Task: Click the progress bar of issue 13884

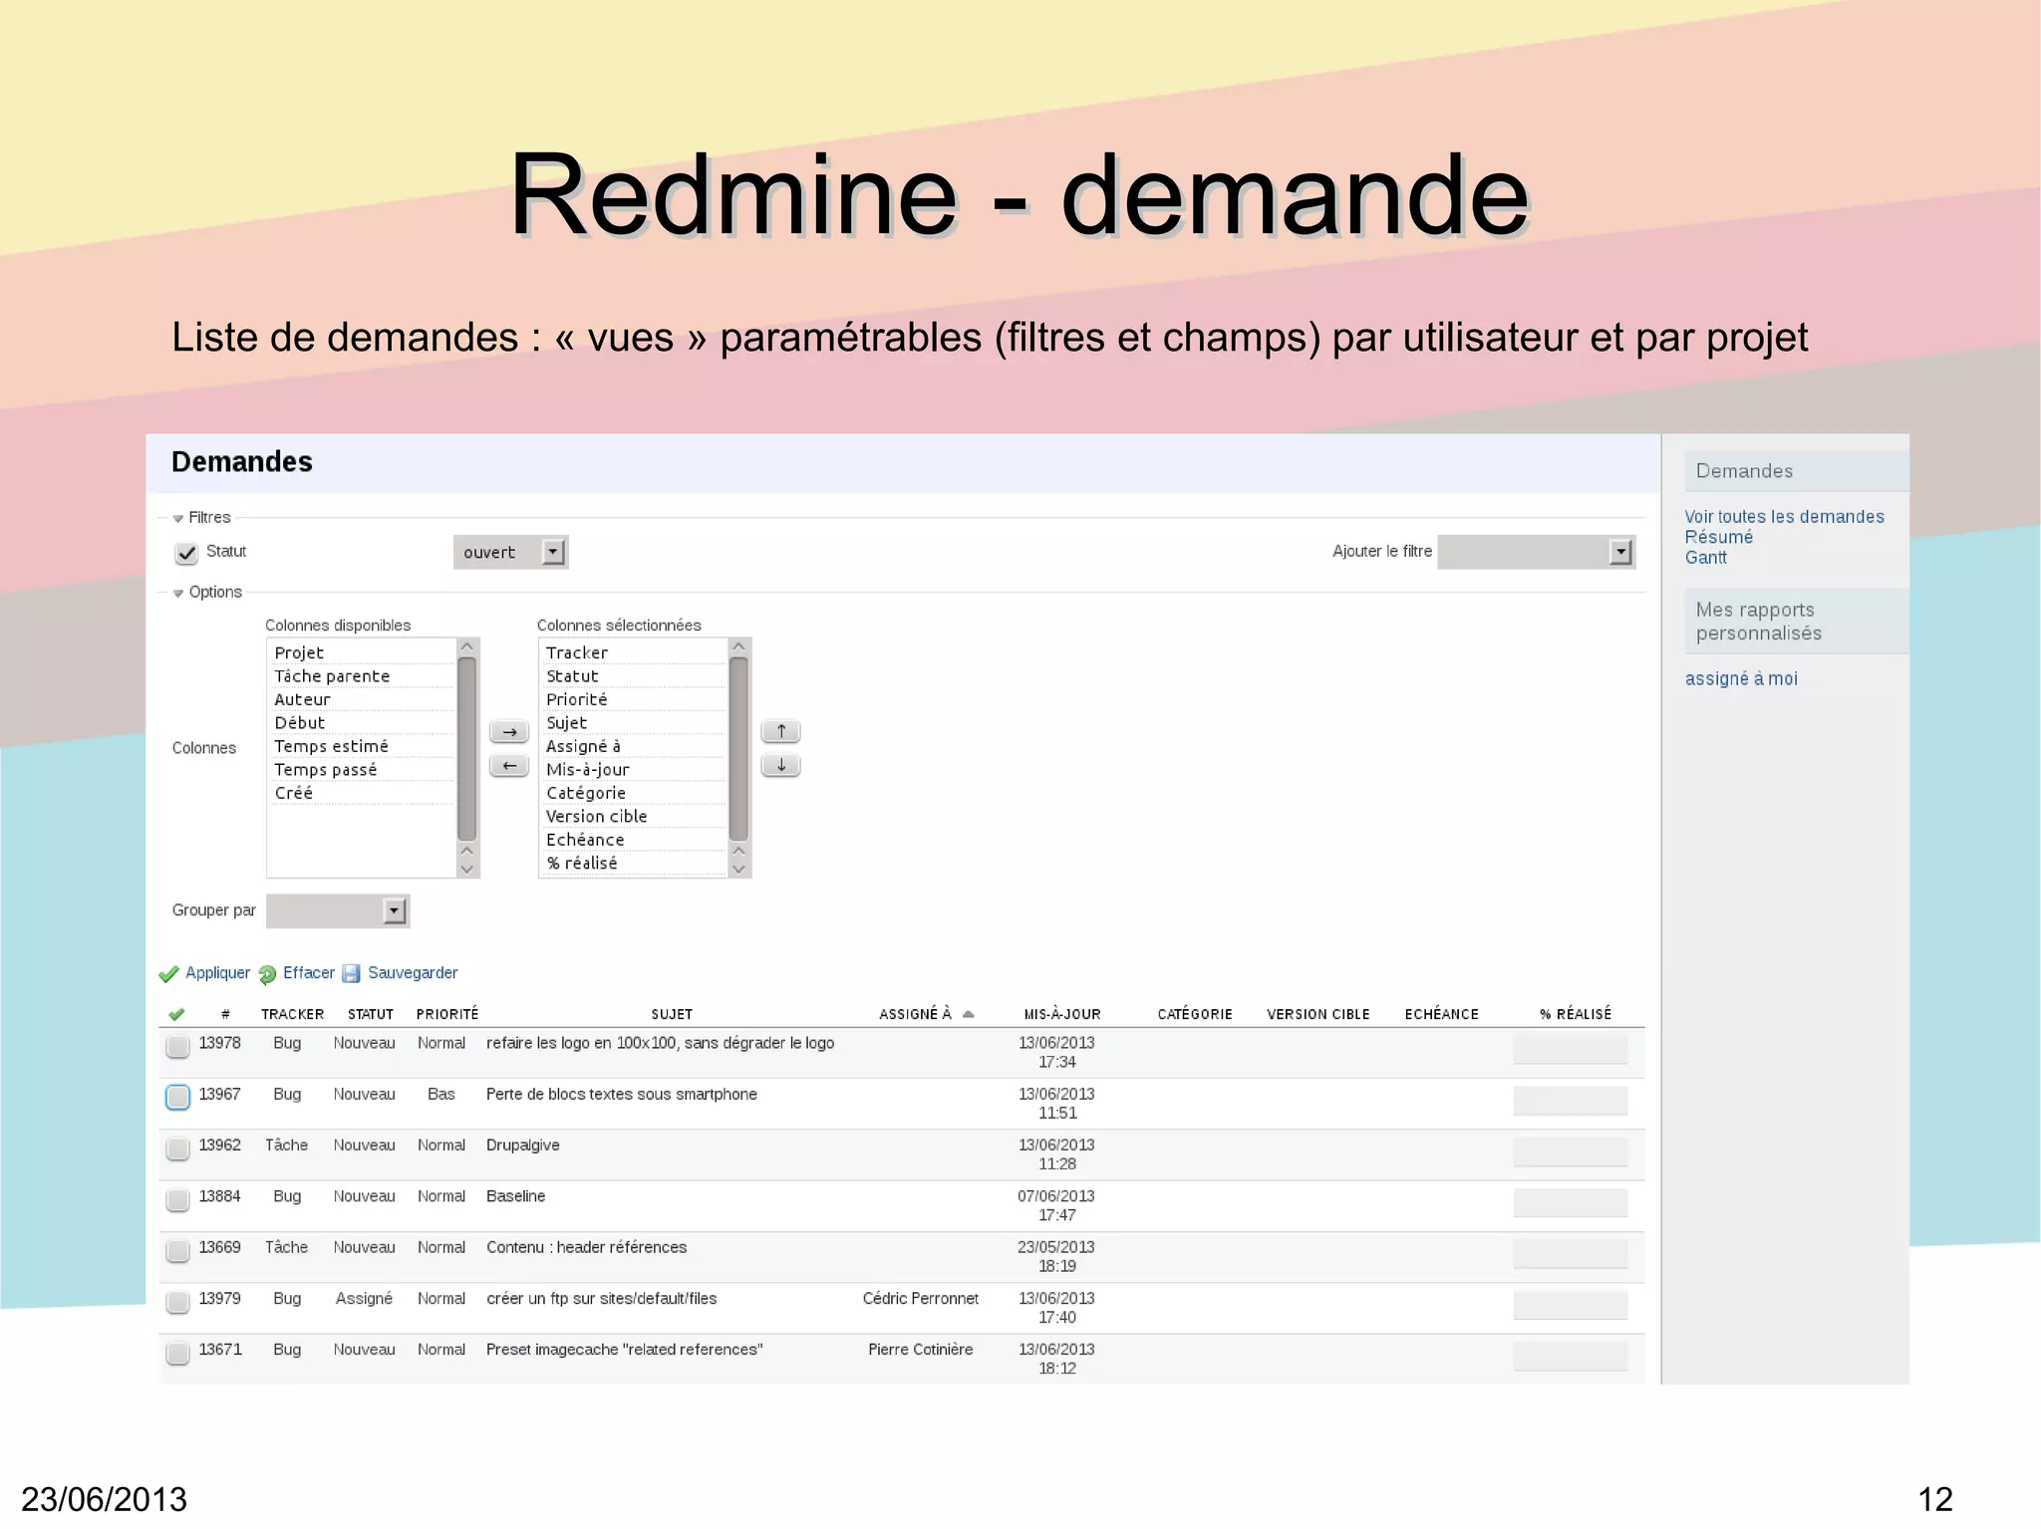Action: [1571, 1202]
